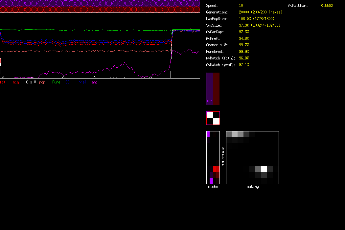
Task: Click the black-and-white checkerboard matrix
Action: (213, 118)
